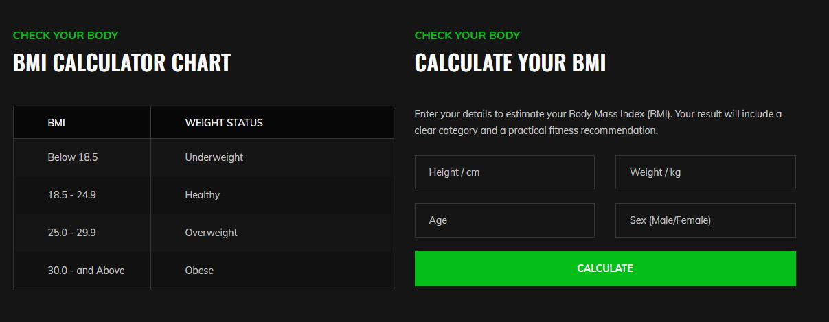Click the Sex (Male/Female) field
The image size is (829, 322).
coord(705,220)
